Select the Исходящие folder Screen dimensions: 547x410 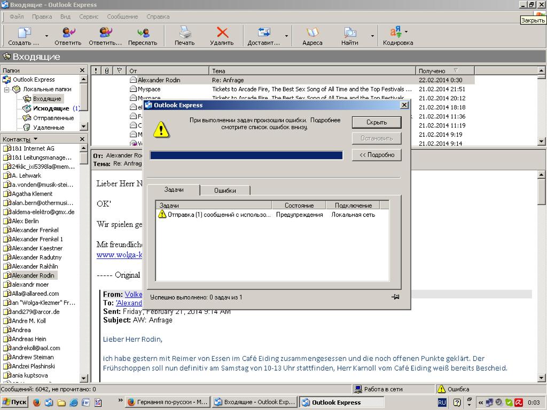pyautogui.click(x=51, y=108)
